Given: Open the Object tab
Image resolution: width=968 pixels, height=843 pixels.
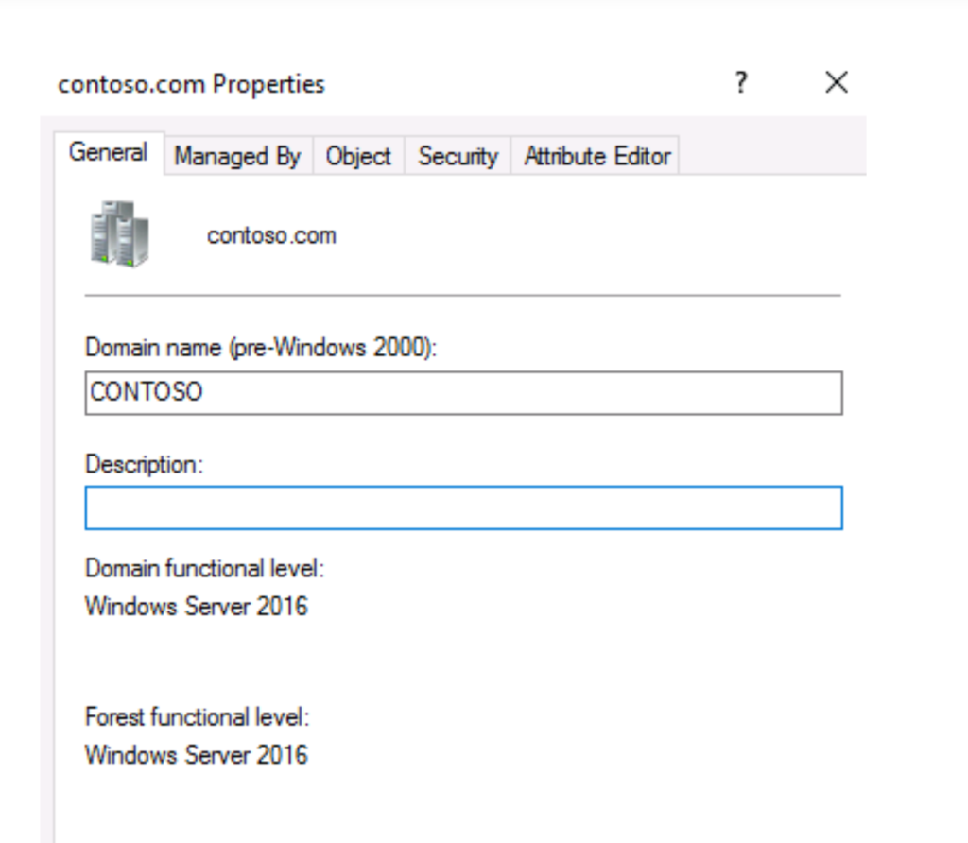Looking at the screenshot, I should [x=358, y=157].
